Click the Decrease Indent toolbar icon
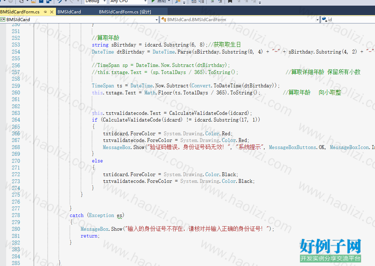 tap(212, 1)
